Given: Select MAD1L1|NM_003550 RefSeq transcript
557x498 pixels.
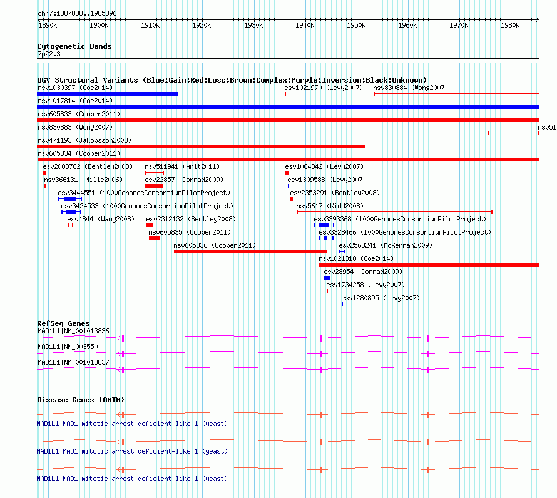Looking at the screenshot, I should (x=68, y=347).
